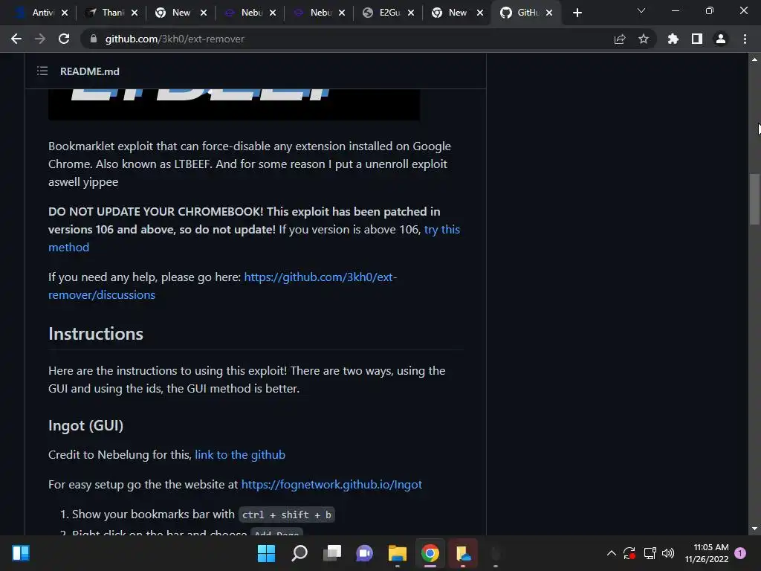
Task: Click the Chrome taskbar icon
Action: [430, 553]
